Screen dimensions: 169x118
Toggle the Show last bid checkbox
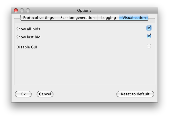pos(149,36)
